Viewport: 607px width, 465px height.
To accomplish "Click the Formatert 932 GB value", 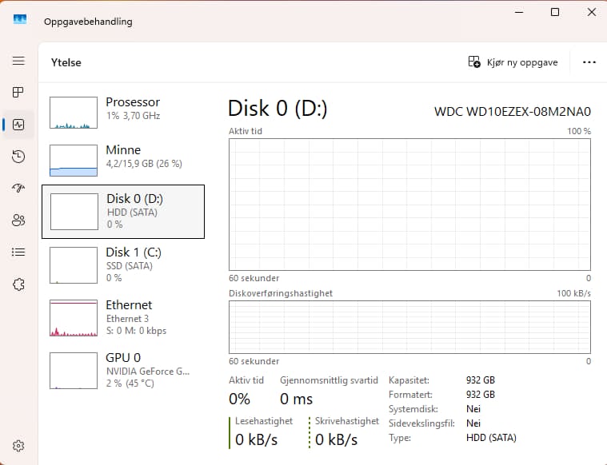I will click(481, 395).
